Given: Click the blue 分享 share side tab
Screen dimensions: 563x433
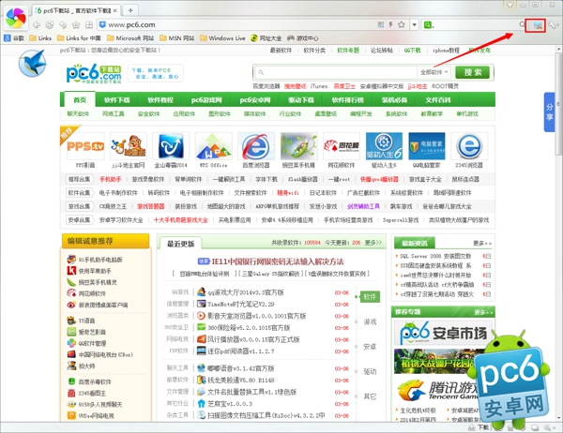Looking at the screenshot, I should (x=550, y=112).
